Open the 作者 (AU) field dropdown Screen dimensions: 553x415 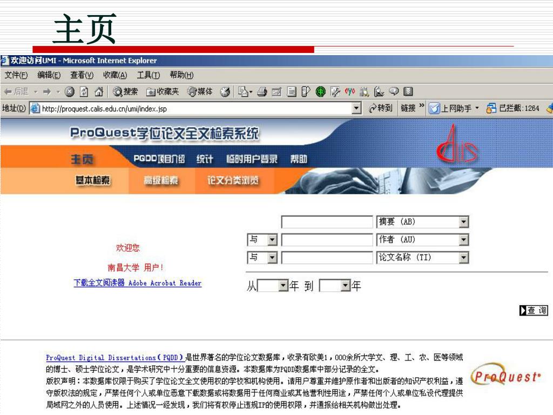422,239
